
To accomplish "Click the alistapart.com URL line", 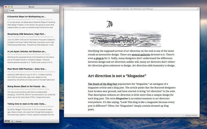I will [x=29, y=54].
